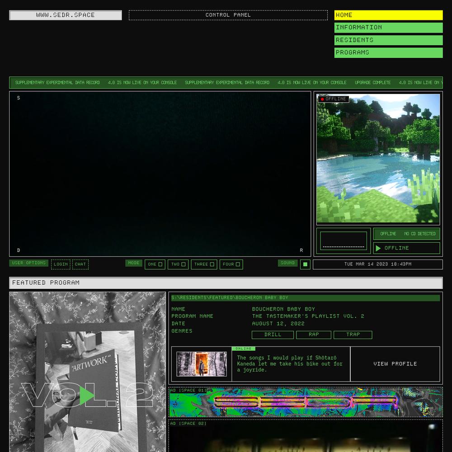Image resolution: width=452 pixels, height=452 pixels.
Task: Click the Shōtarō Kaneda description text
Action: coord(290,364)
